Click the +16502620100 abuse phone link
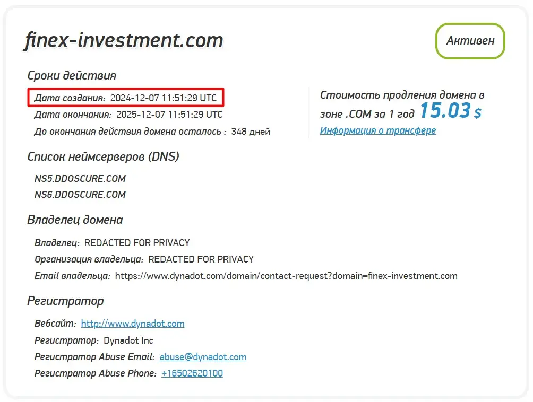The height and width of the screenshot is (402, 533). (x=192, y=373)
